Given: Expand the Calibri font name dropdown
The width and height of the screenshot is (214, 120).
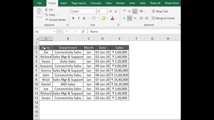Looking at the screenshot, I should tap(95, 11).
